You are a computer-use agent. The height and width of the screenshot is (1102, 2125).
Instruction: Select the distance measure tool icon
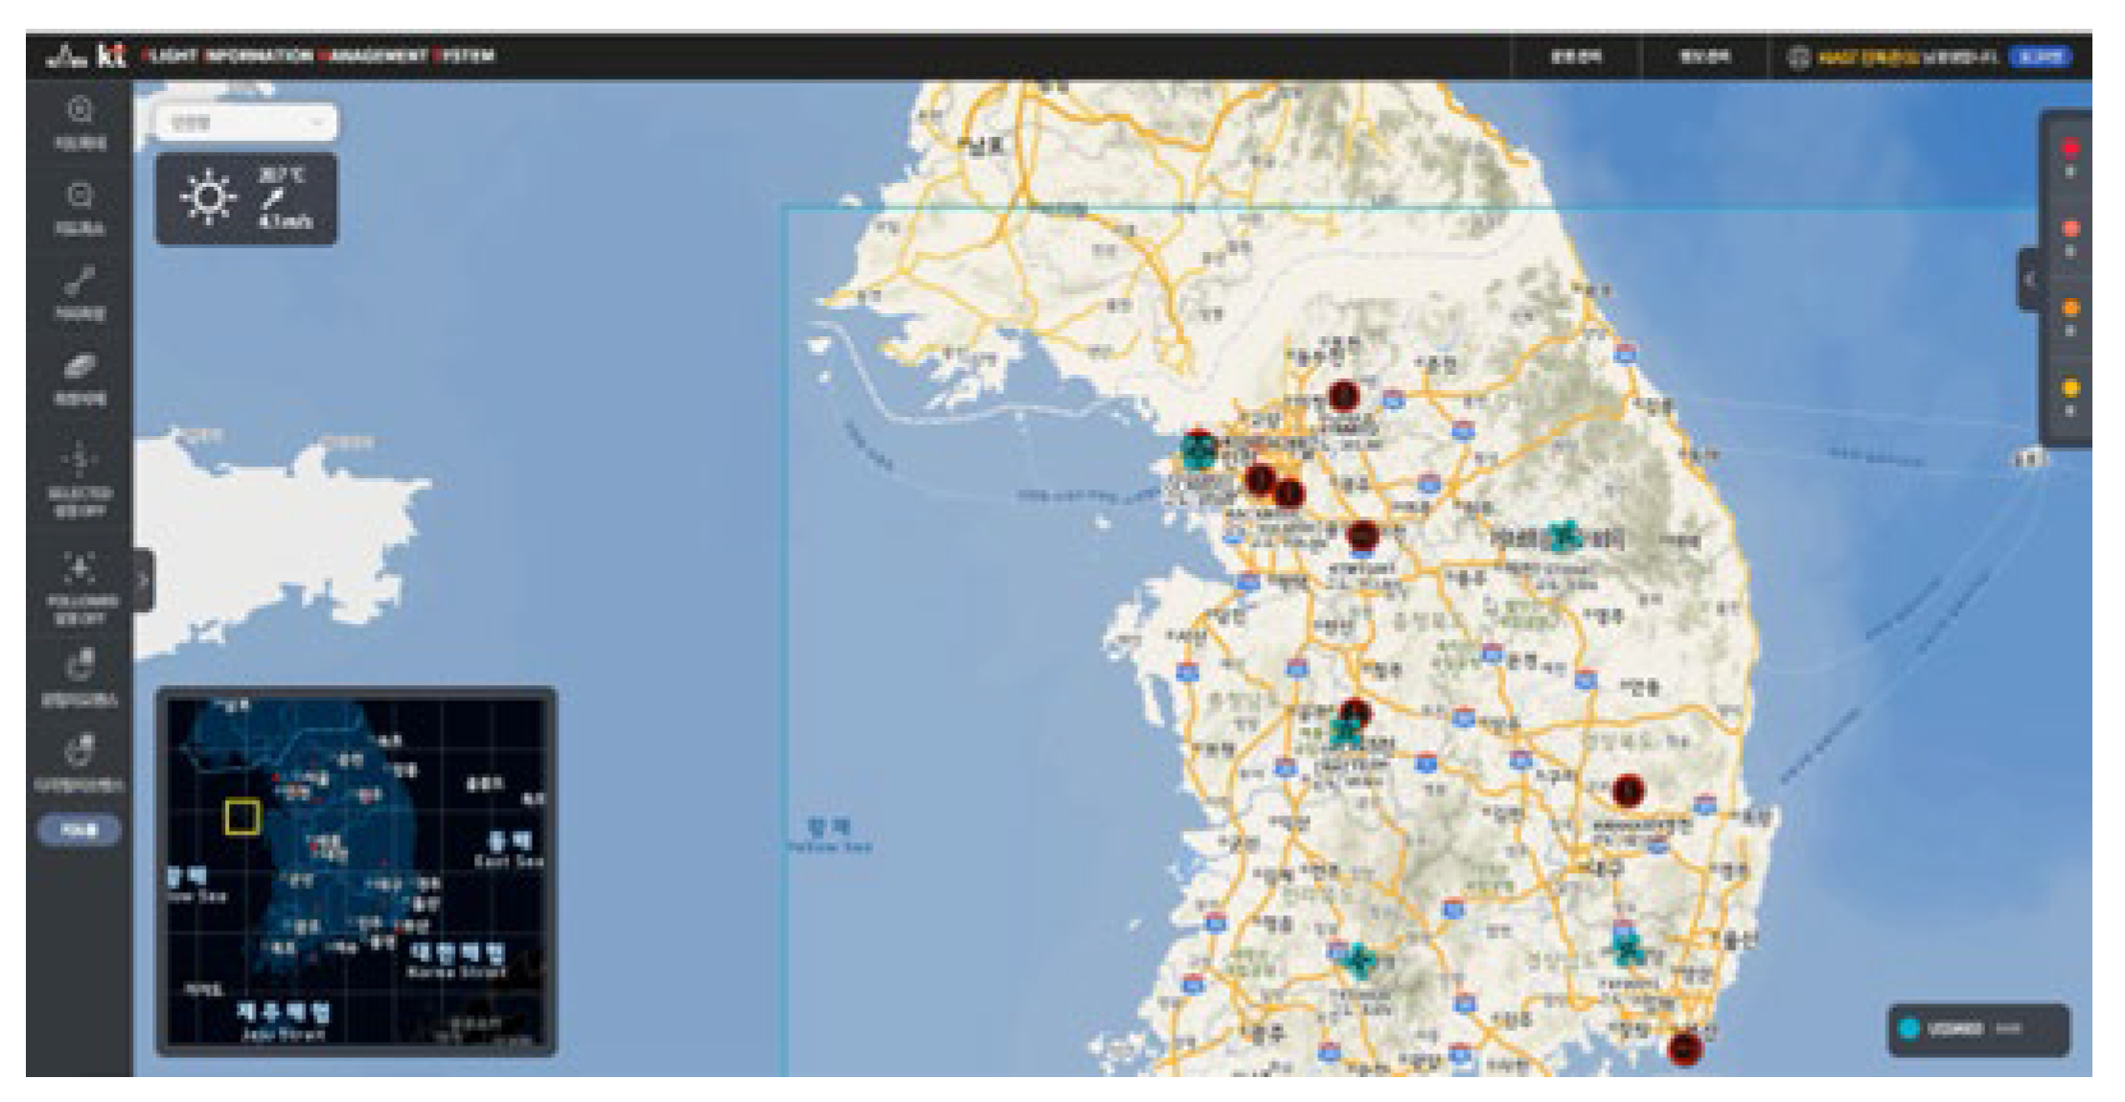point(80,282)
